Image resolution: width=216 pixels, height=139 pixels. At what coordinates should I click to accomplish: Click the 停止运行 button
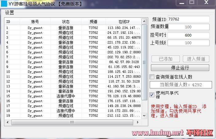[x=180, y=68]
